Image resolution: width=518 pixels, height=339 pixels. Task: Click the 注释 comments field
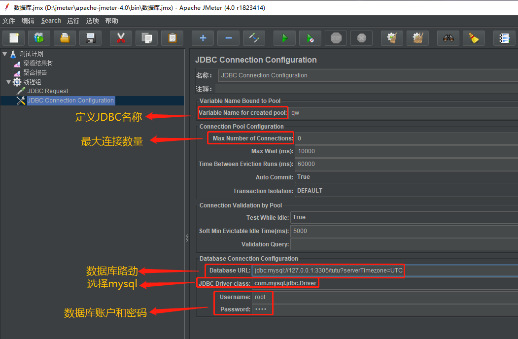coord(367,89)
